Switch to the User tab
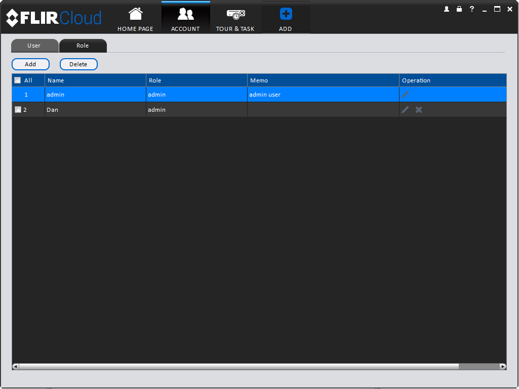The image size is (519, 389). coord(34,46)
